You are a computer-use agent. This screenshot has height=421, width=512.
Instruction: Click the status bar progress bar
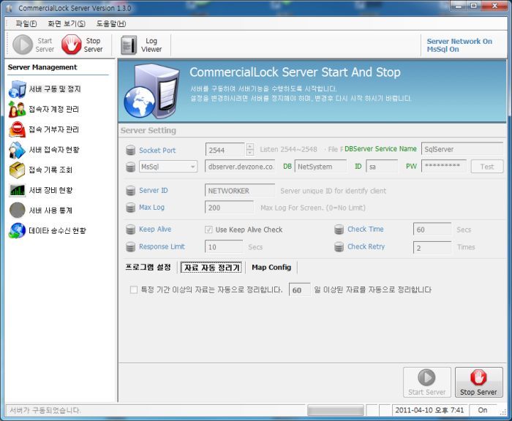pyautogui.click(x=335, y=410)
